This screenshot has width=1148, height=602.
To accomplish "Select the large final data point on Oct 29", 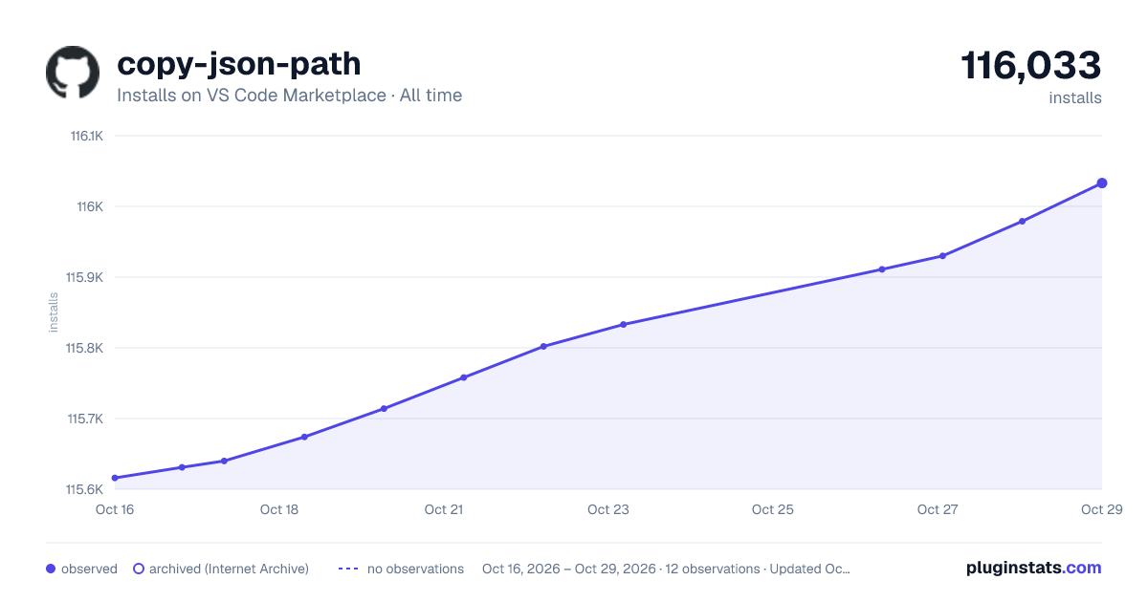I will point(1102,183).
